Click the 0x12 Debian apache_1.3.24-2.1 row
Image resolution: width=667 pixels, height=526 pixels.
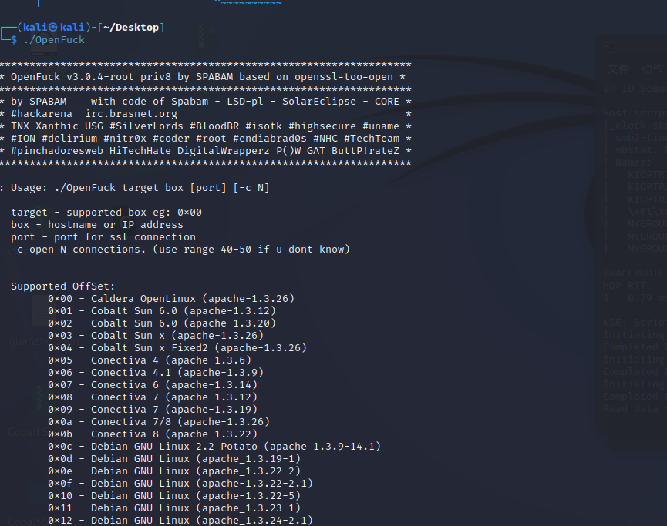(x=180, y=521)
